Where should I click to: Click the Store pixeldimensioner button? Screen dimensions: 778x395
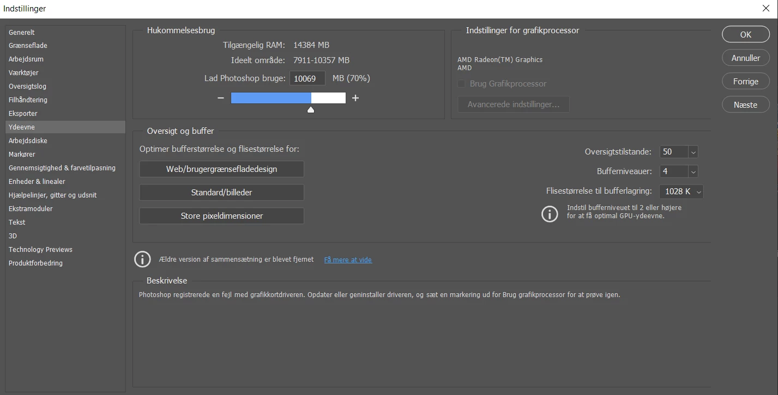[221, 216]
